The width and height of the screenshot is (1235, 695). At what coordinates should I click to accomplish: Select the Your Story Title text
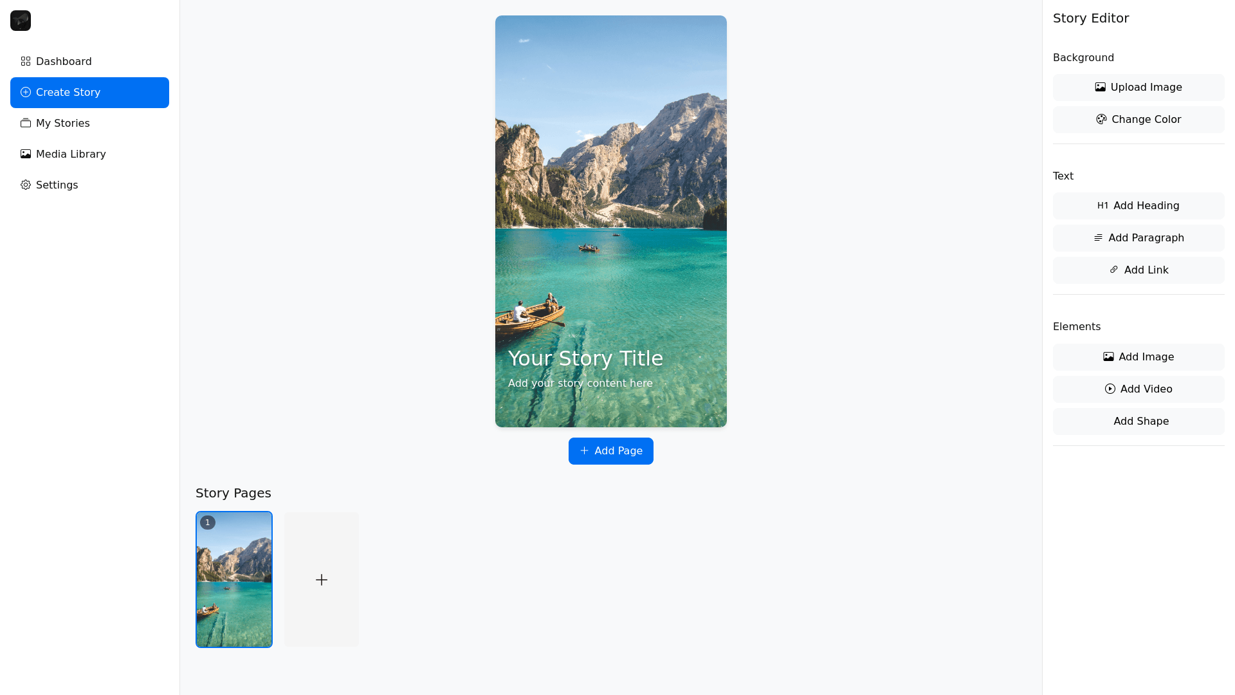tap(585, 358)
